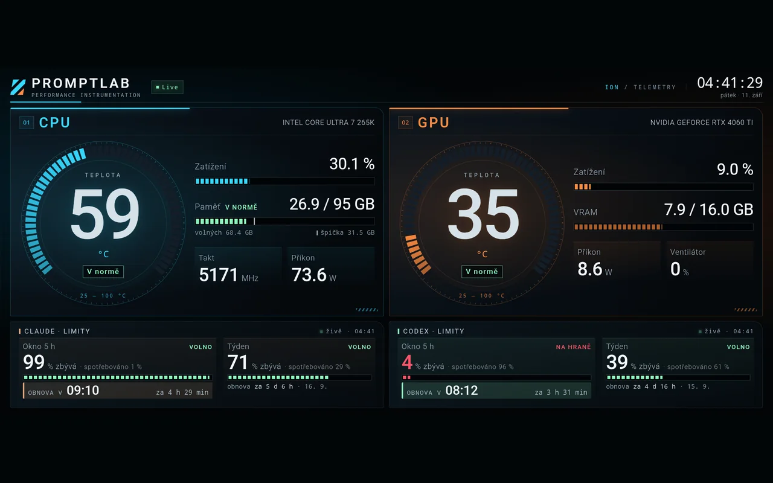773x483 pixels.
Task: Click the GPU load value "9.0 %"
Action: 735,169
